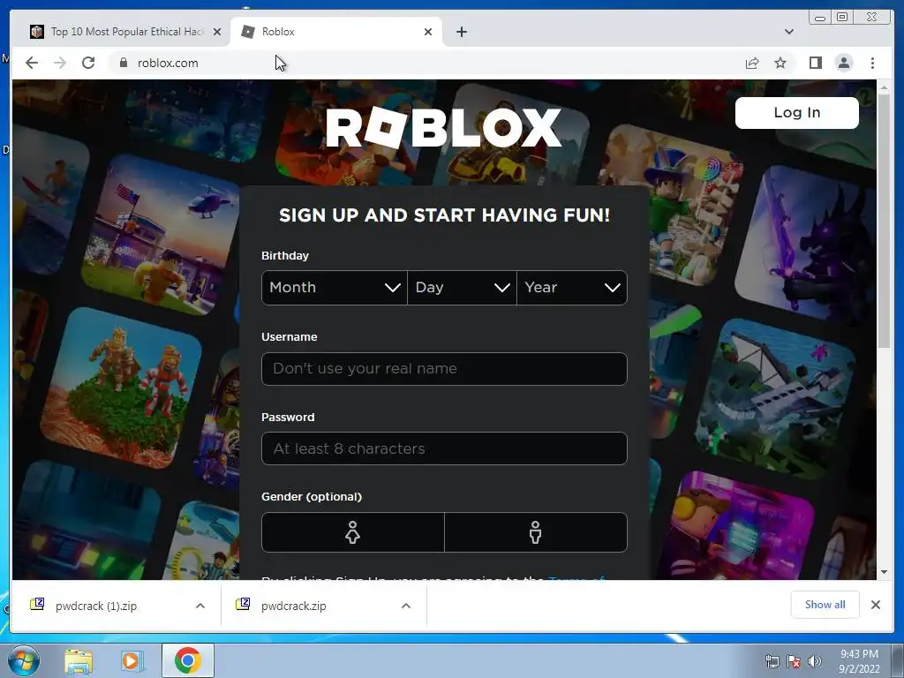Select the female gender icon

(x=353, y=532)
